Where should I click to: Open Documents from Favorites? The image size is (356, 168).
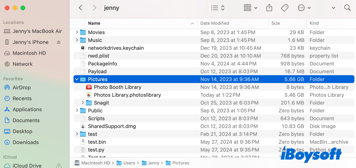(x=22, y=120)
